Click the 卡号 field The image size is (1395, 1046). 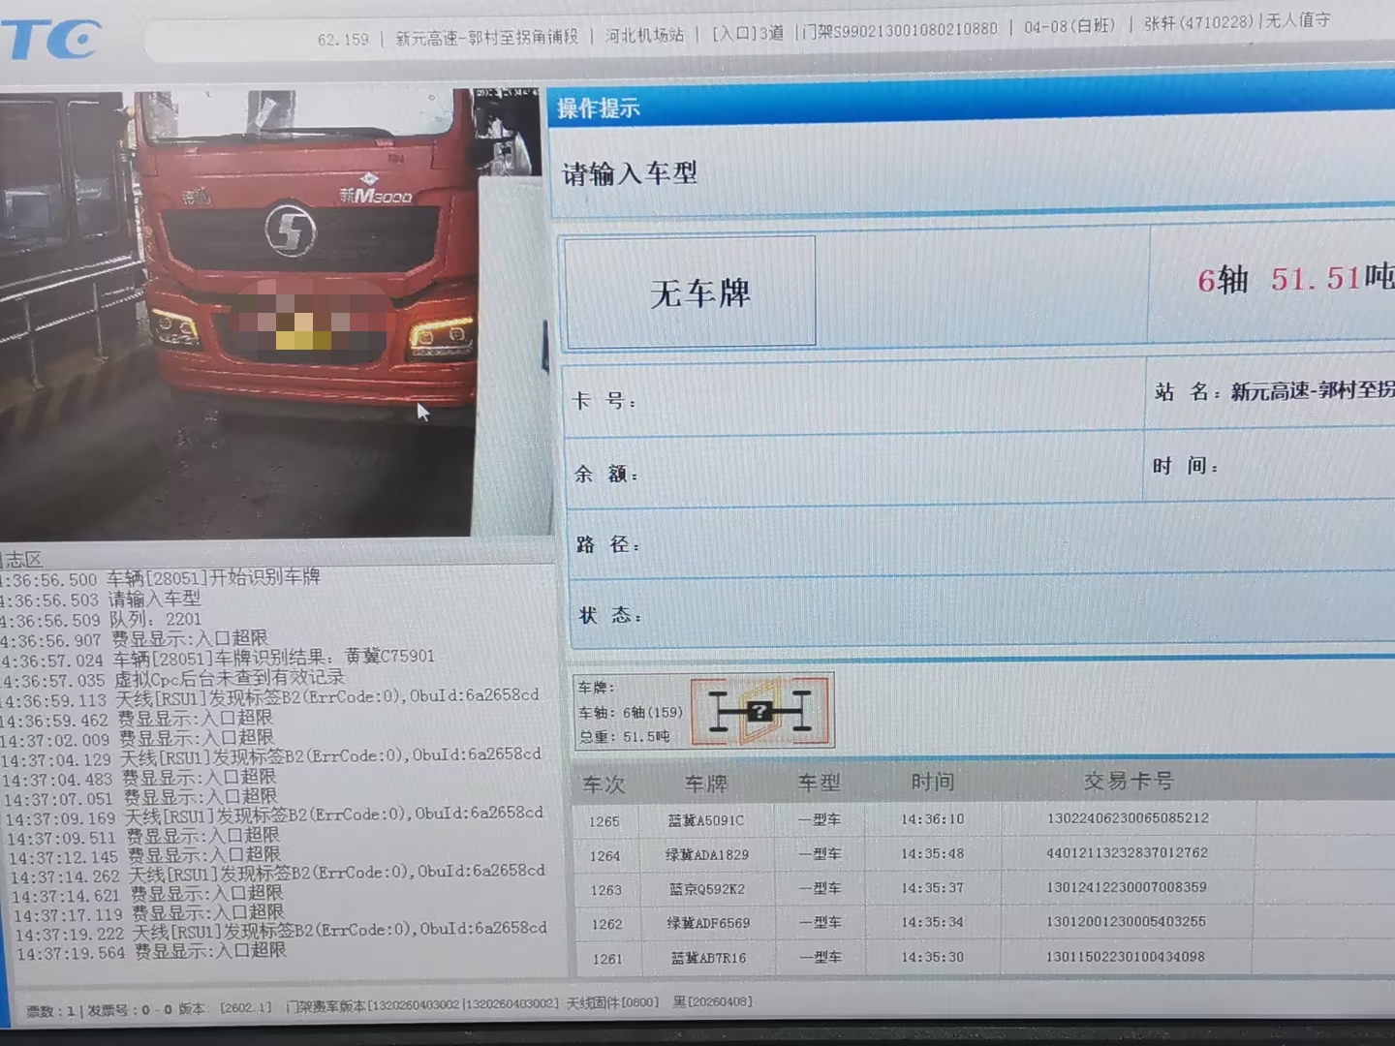tap(852, 399)
